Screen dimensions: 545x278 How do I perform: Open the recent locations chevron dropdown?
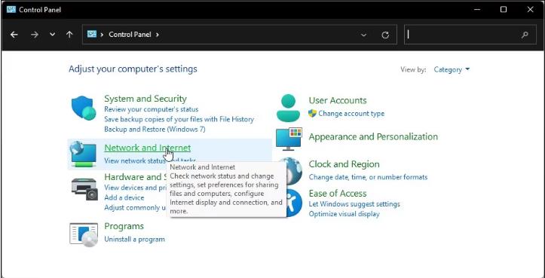pos(53,35)
